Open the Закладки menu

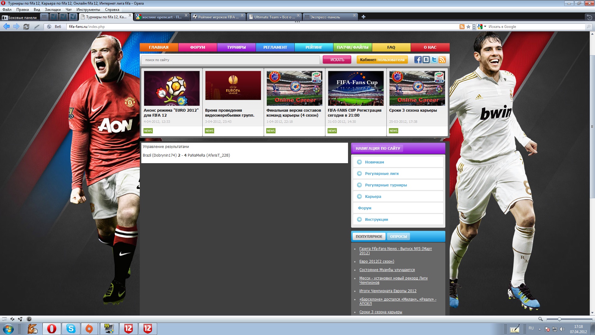[53, 10]
